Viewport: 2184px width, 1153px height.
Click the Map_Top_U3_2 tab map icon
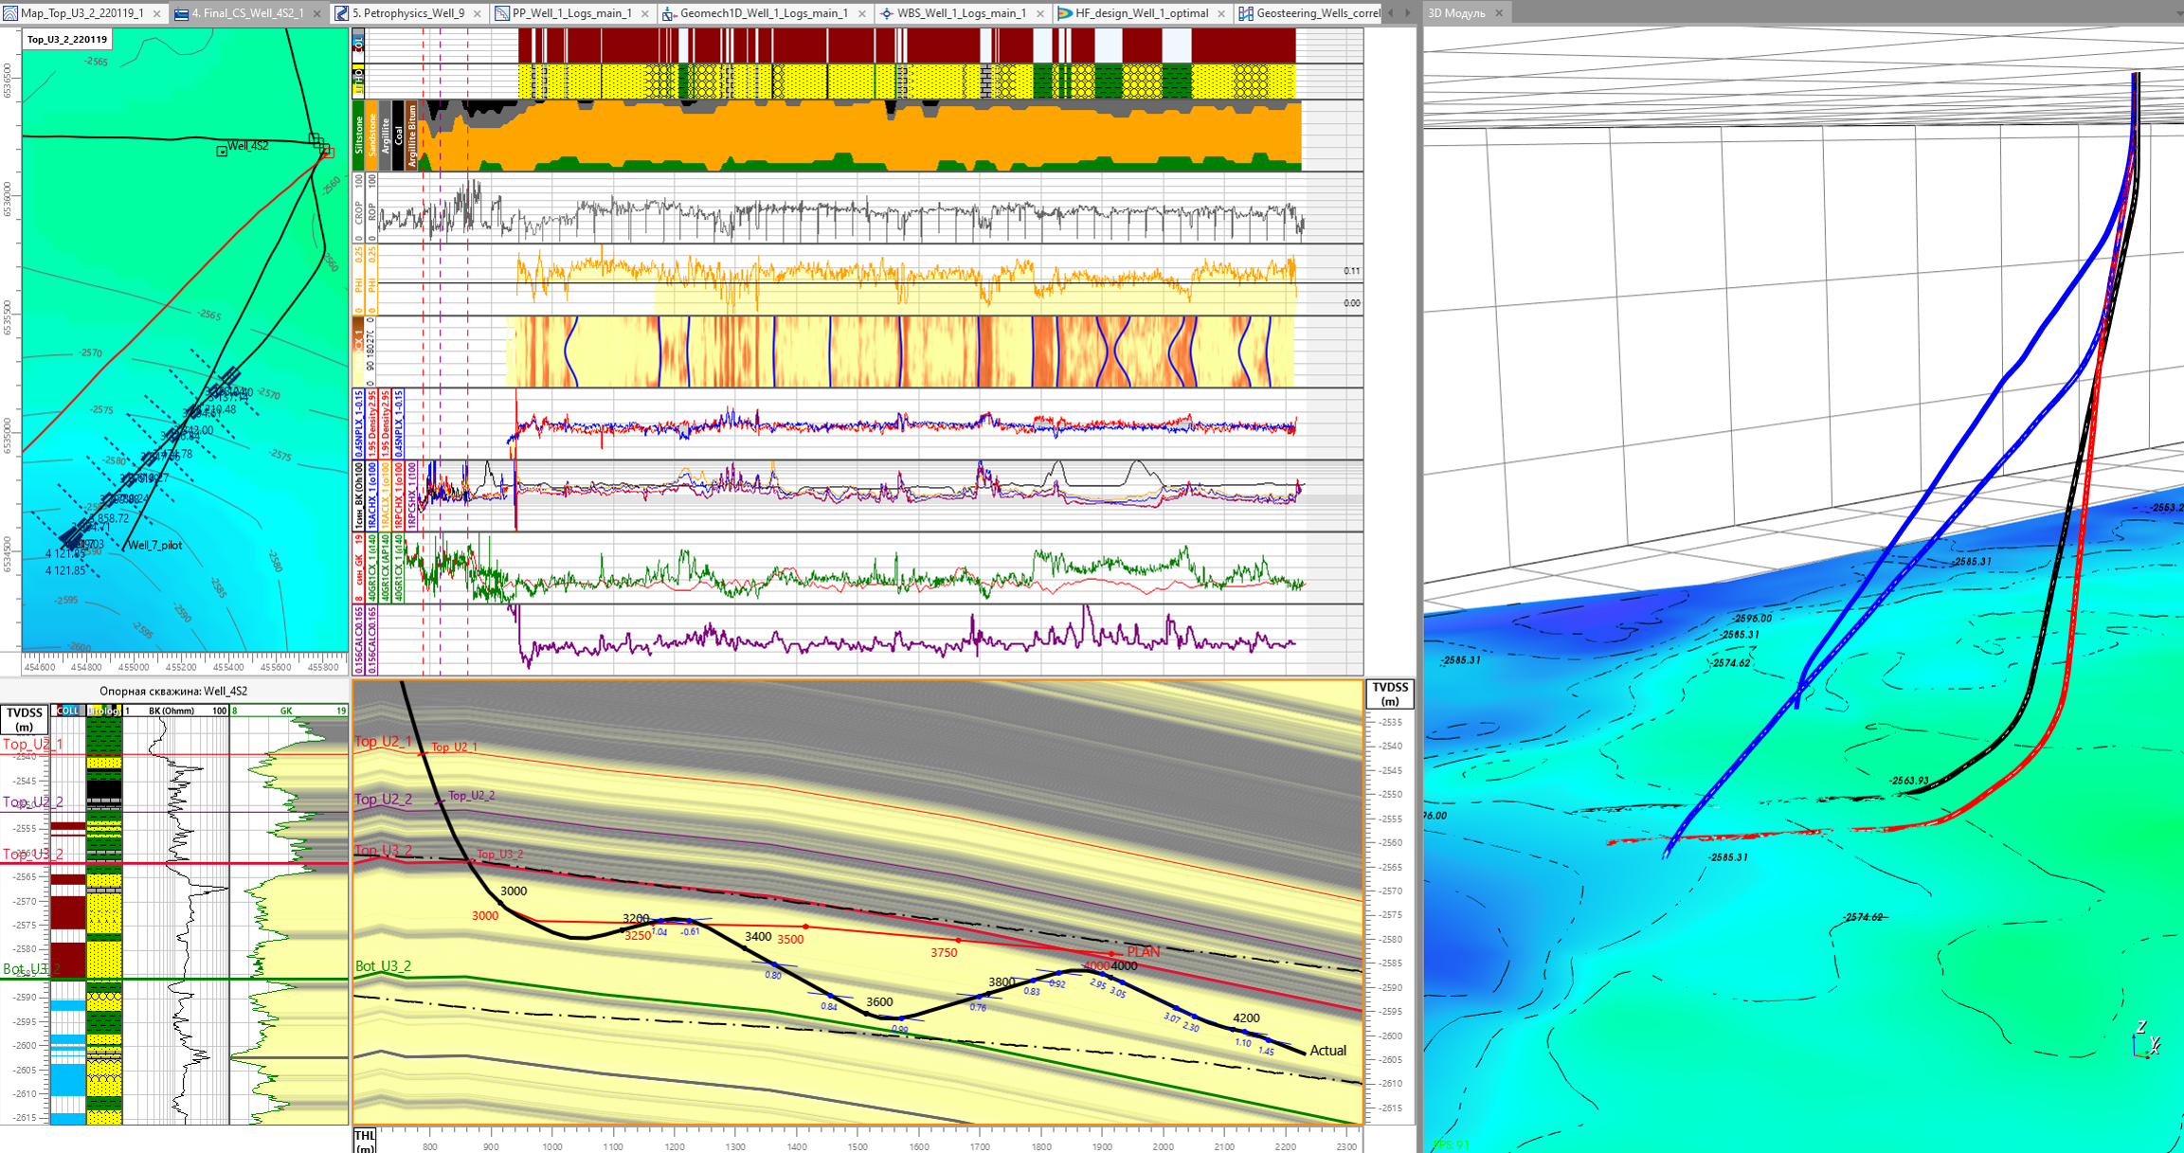(10, 13)
